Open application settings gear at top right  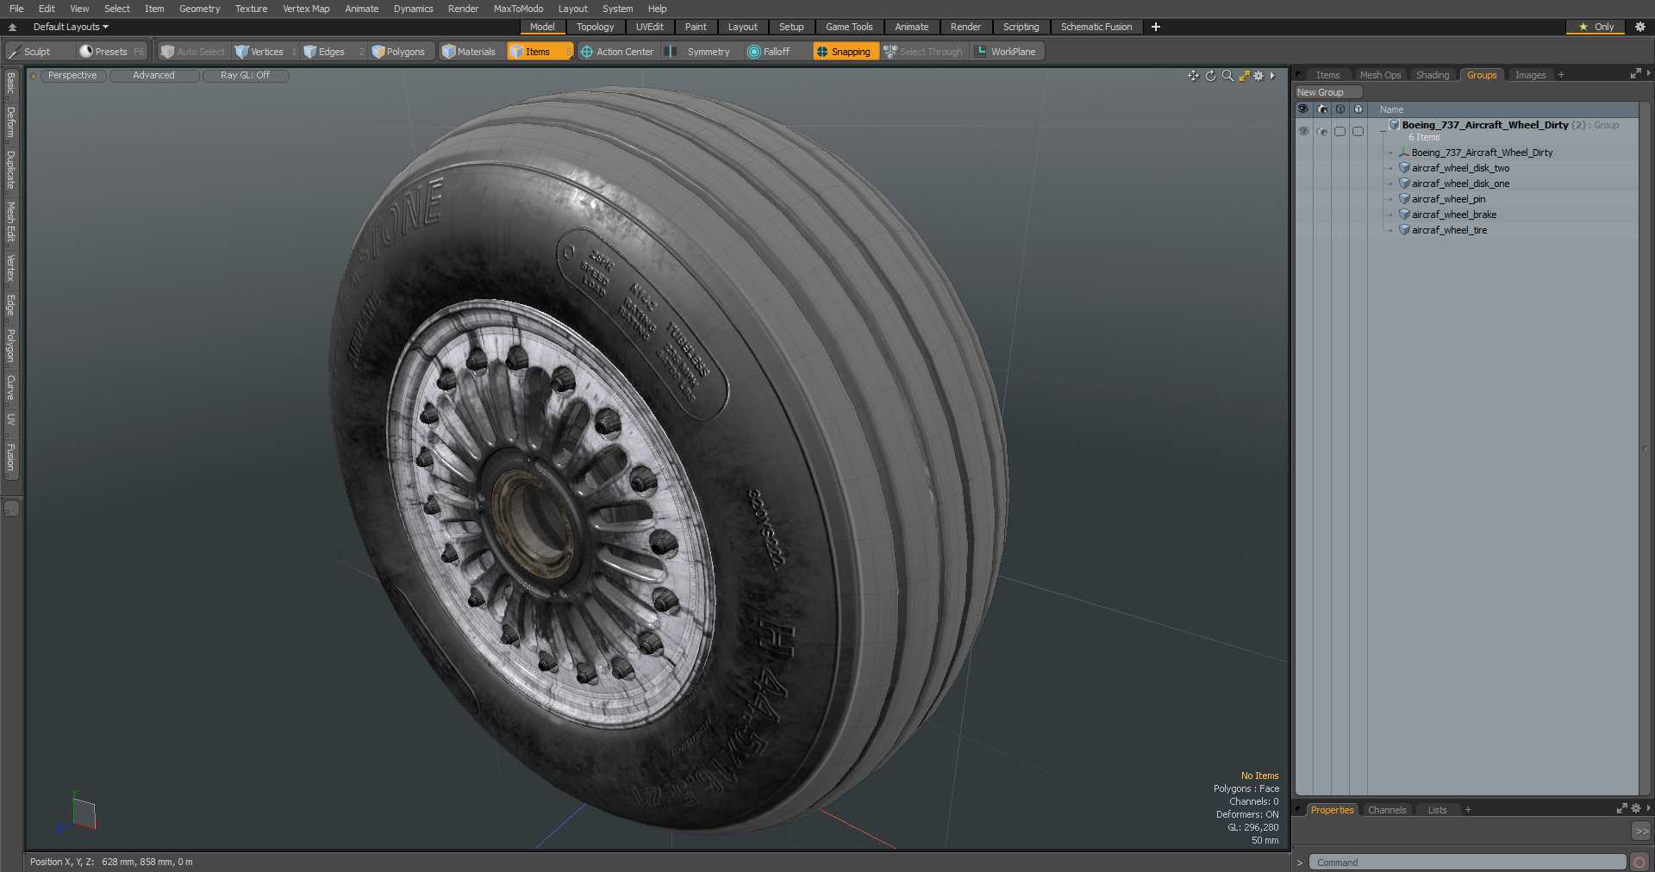click(1640, 27)
